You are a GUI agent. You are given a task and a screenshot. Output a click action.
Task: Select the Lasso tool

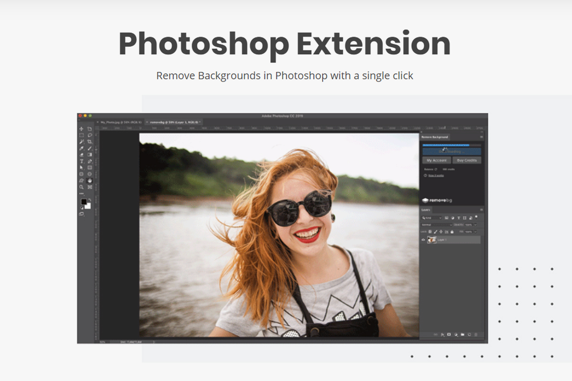90,135
